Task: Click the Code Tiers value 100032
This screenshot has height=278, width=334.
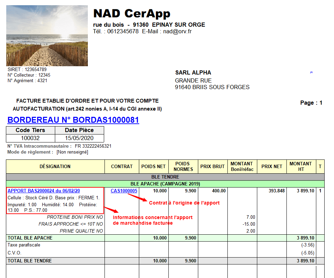Action: click(x=31, y=138)
